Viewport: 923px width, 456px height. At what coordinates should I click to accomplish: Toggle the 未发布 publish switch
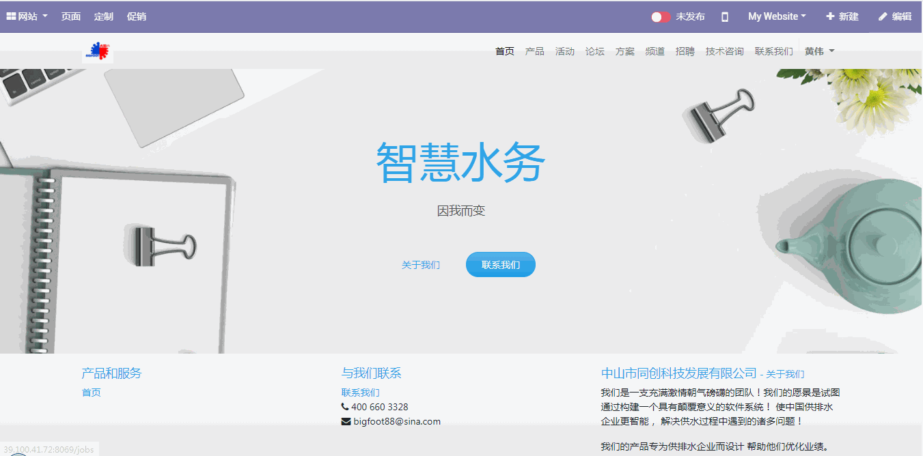[x=661, y=17]
